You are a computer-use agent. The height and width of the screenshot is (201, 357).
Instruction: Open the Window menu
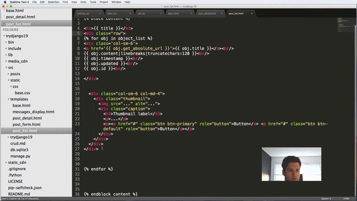coord(117,2)
